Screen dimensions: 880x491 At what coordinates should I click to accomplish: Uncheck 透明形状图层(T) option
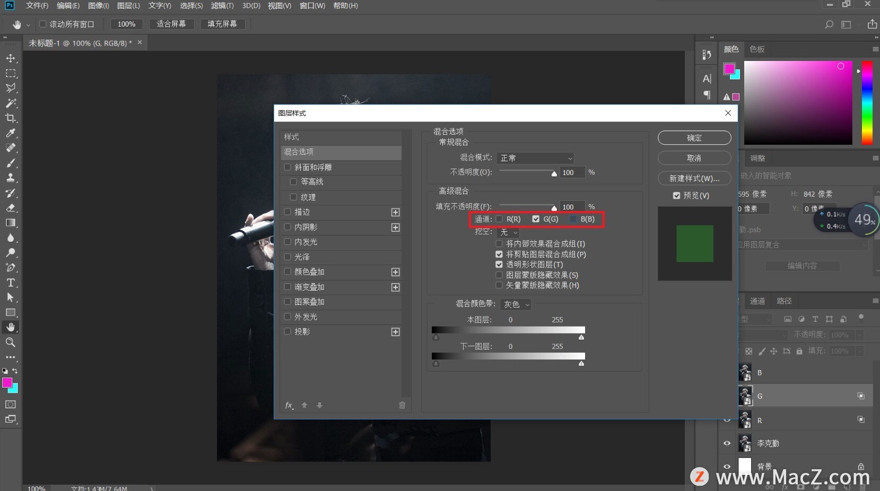pos(499,265)
